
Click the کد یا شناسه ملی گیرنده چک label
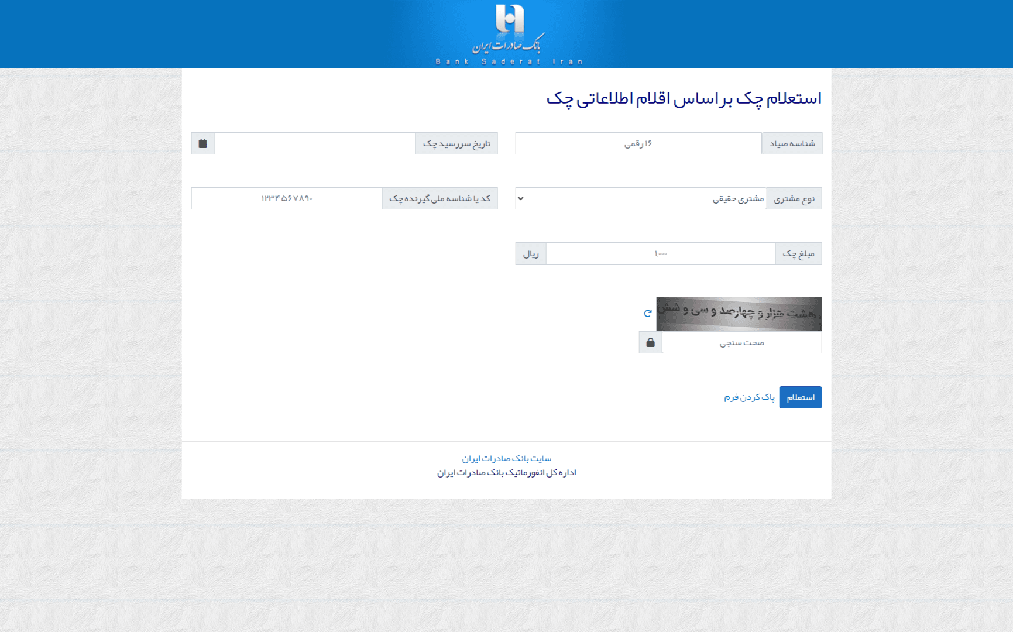click(x=440, y=198)
